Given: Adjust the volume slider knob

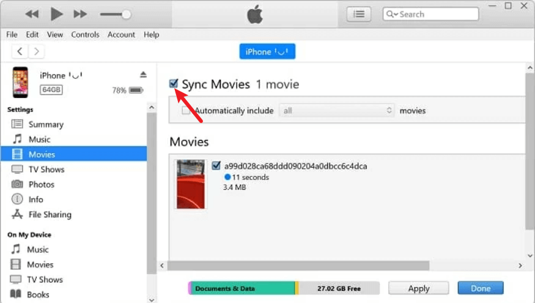Looking at the screenshot, I should [x=126, y=14].
